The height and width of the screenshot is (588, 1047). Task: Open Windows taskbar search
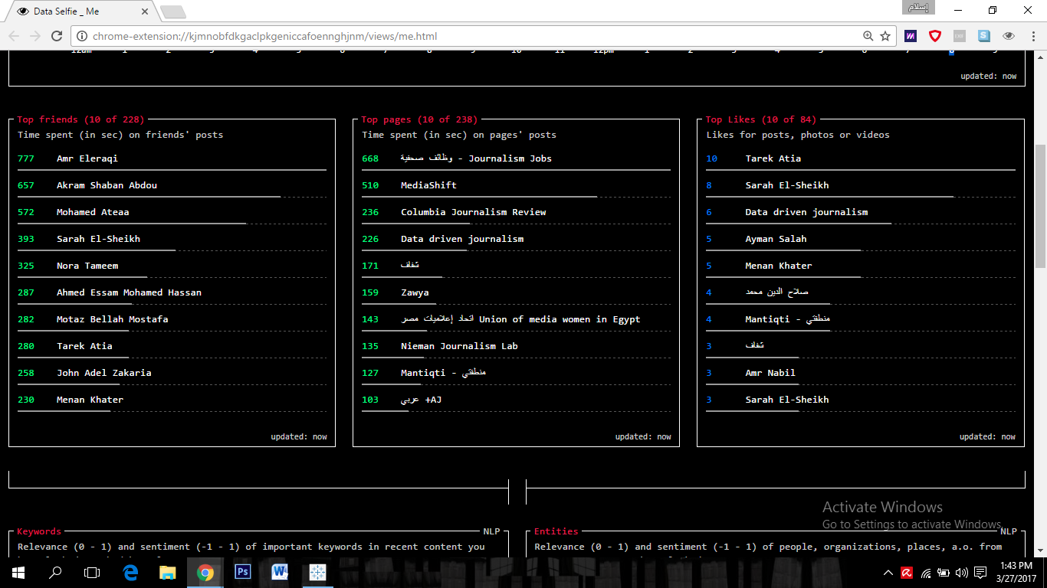pos(55,572)
